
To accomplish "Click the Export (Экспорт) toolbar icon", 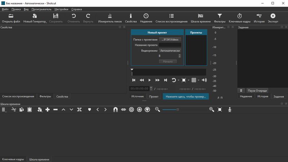I will [x=273, y=16].
